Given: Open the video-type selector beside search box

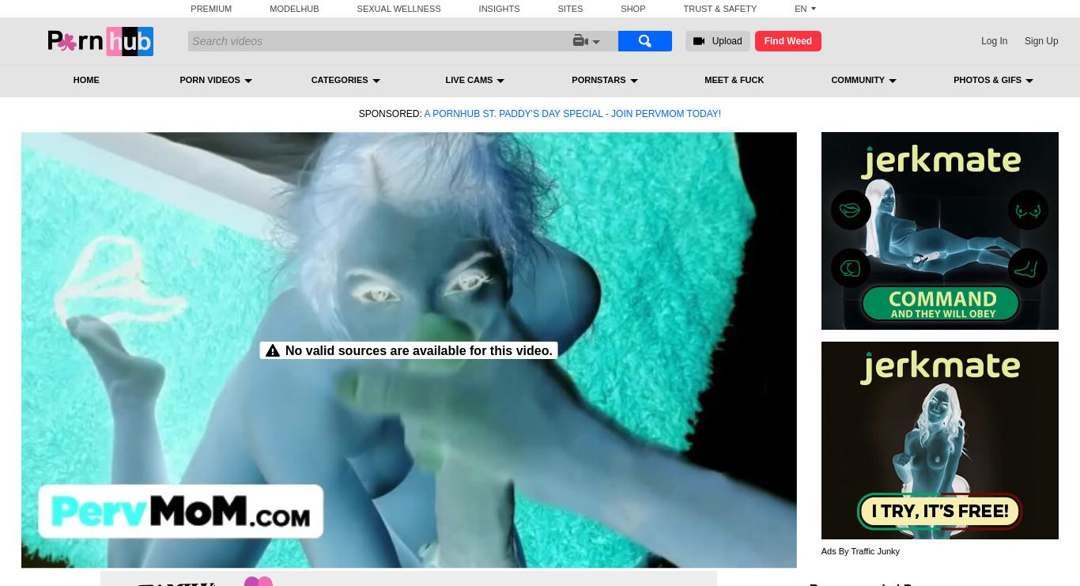Looking at the screenshot, I should click(586, 41).
